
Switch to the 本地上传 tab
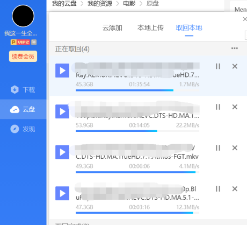tap(150, 28)
